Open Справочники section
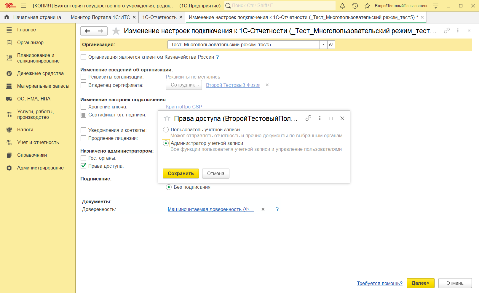Image resolution: width=479 pixels, height=293 pixels. pos(32,155)
